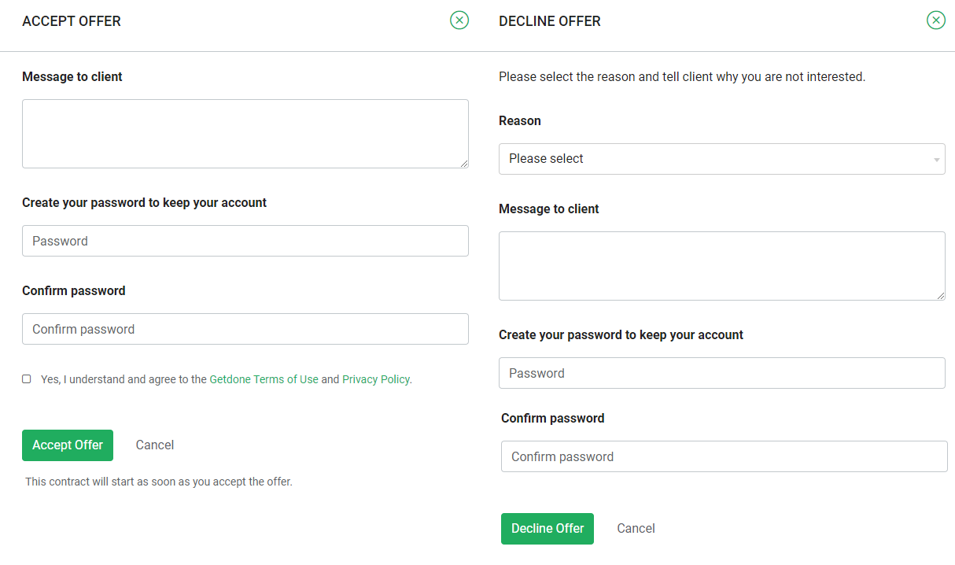
Task: Cancel the Accept Offer form
Action: pos(155,445)
